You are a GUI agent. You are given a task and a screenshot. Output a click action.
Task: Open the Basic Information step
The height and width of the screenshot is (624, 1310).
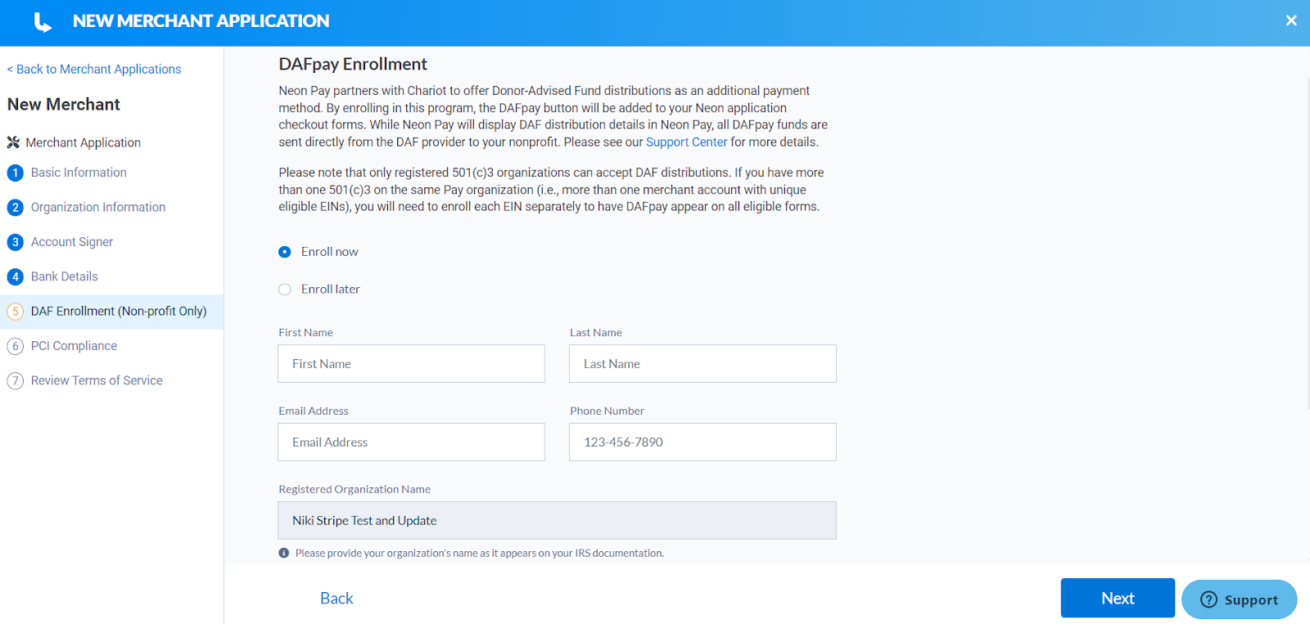pos(79,173)
